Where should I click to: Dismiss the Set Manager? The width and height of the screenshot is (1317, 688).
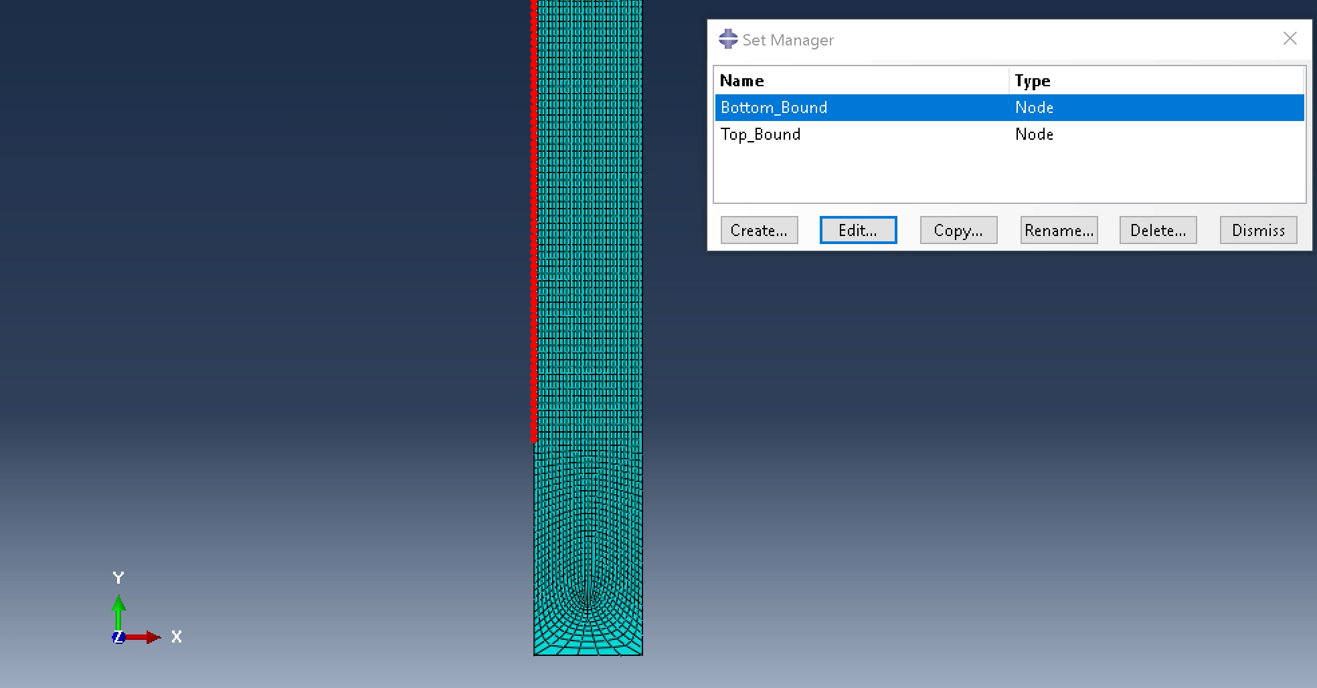[1258, 230]
